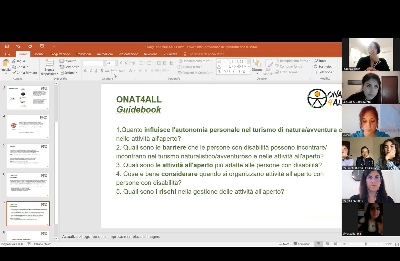This screenshot has height=261, width=400.
Task: Click the font color A button
Action: (131, 70)
